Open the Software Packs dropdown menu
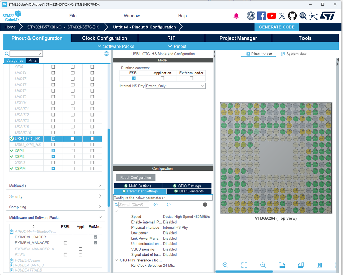This screenshot has height=275, width=343. 116,46
